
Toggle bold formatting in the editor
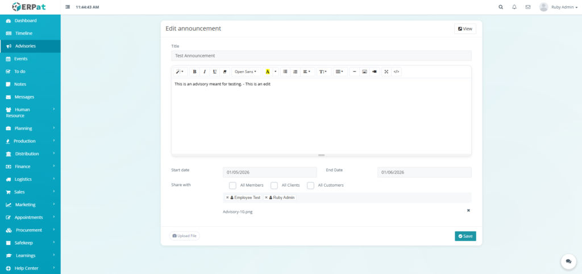coord(194,72)
